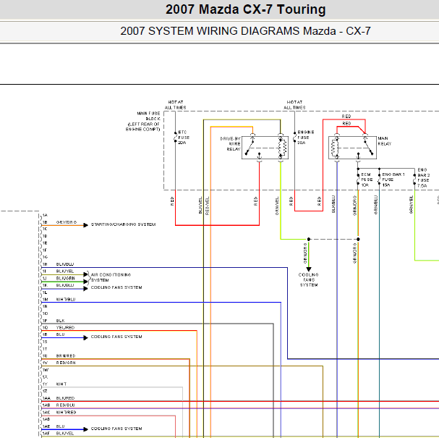This screenshot has width=439, height=438.
Task: Select the "RED/GRN" wire label at 1V
Action: coord(66,363)
